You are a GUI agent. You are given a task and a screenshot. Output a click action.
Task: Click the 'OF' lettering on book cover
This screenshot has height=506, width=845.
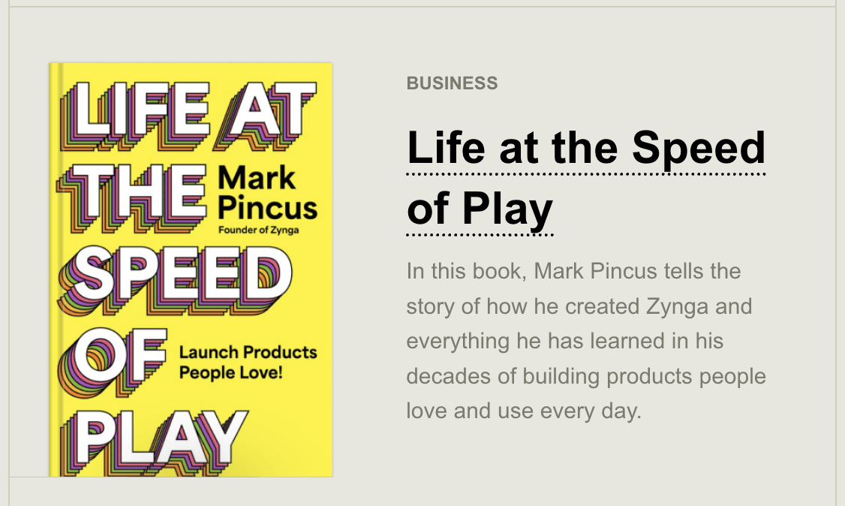point(112,362)
